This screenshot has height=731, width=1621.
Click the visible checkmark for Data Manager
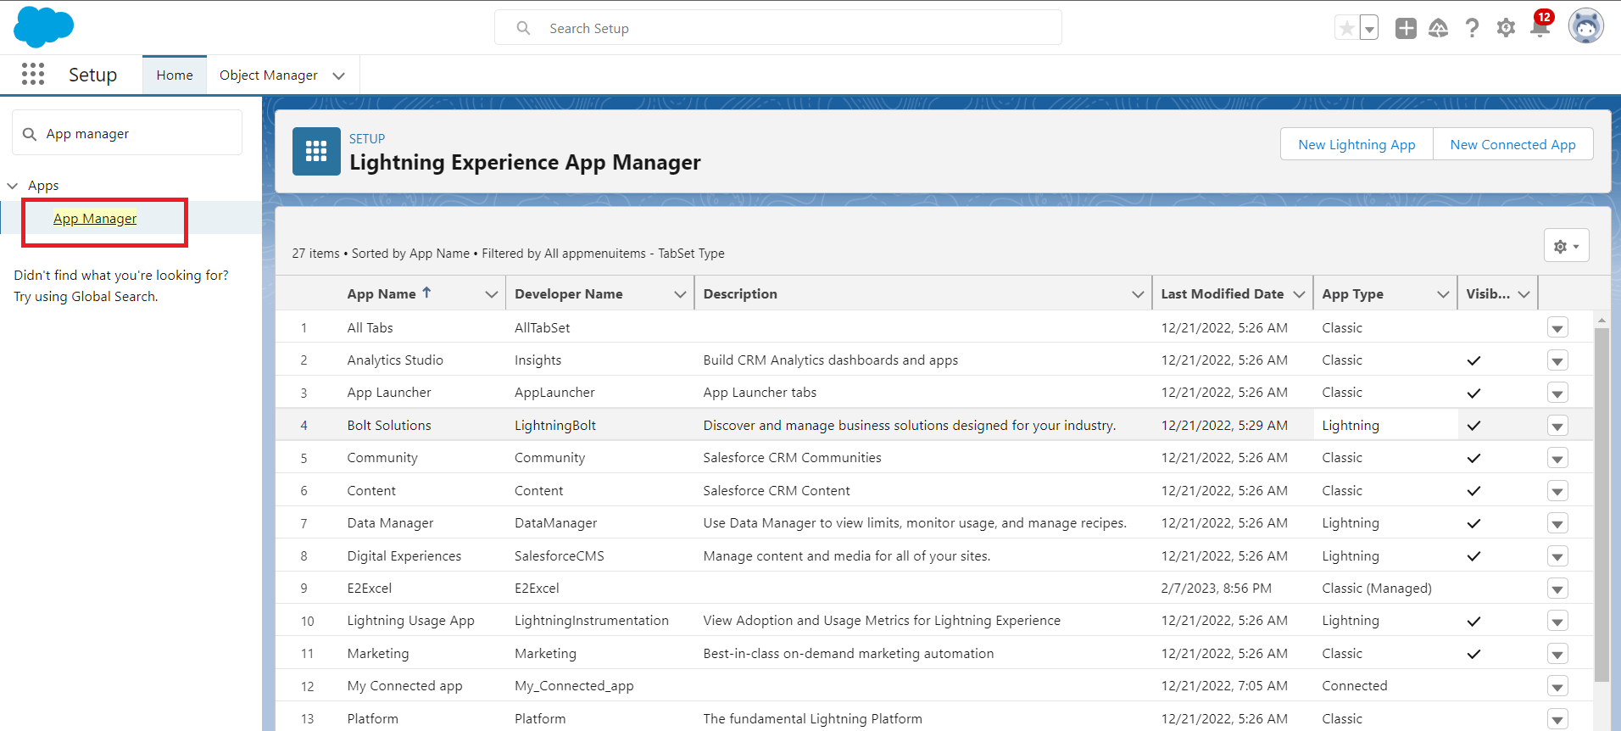1473,523
